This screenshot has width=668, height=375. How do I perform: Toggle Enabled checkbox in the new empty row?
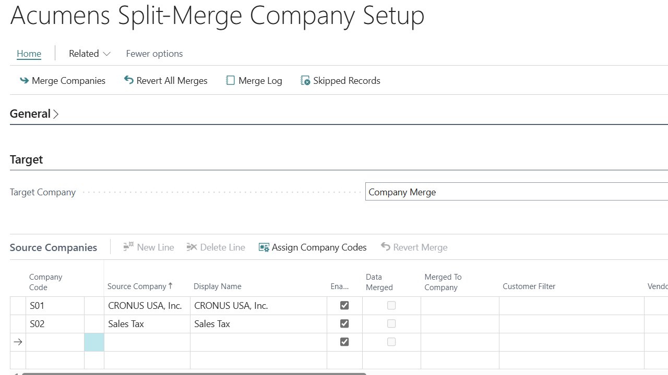tap(344, 342)
